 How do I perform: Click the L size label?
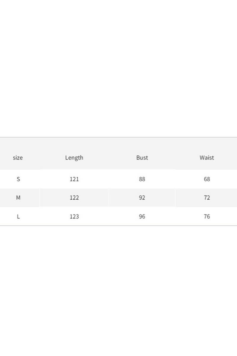18,217
